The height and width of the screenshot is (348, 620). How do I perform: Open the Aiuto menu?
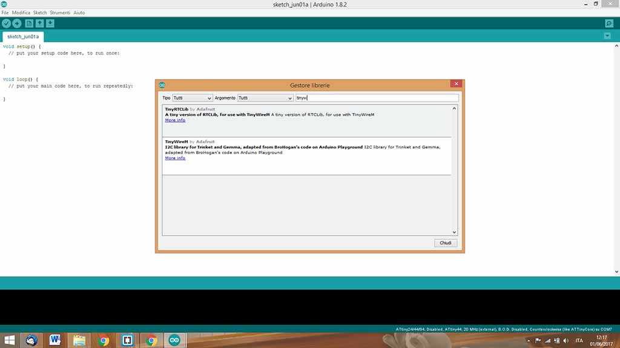[79, 13]
